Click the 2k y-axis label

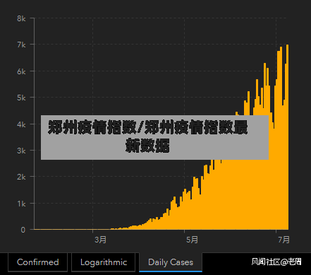click(x=21, y=177)
